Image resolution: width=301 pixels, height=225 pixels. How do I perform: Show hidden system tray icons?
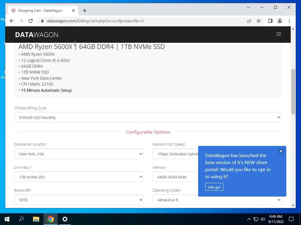(249, 219)
